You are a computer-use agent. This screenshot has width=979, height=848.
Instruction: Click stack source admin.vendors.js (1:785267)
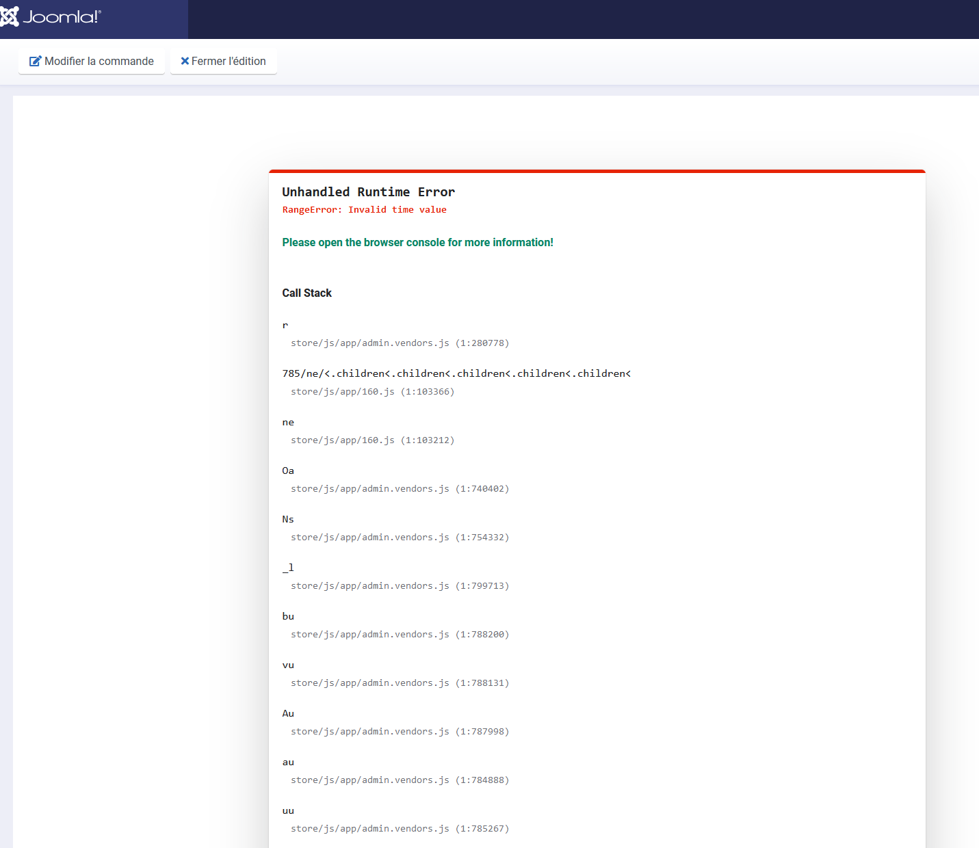pos(400,829)
